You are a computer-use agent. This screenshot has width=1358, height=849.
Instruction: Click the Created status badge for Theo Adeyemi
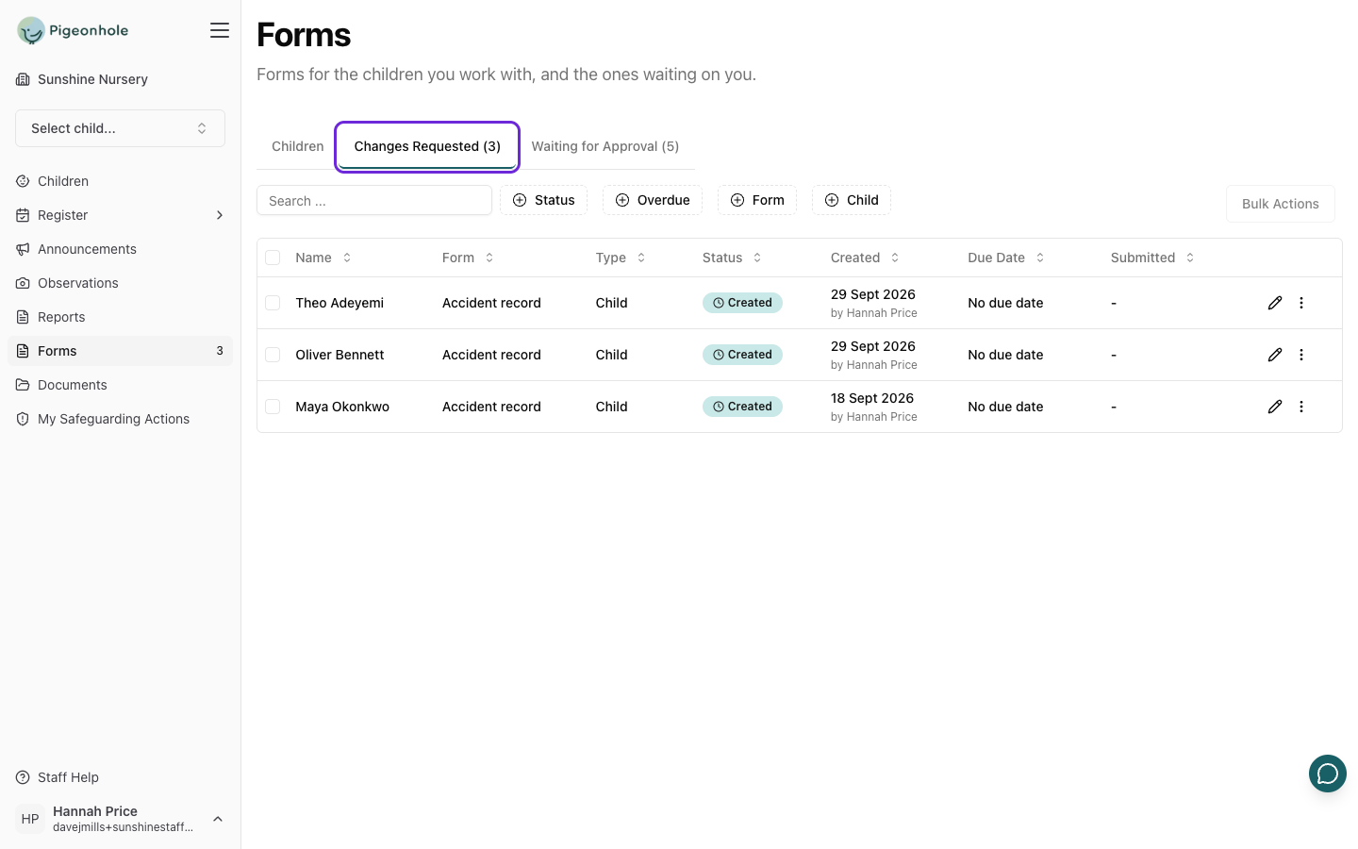[x=742, y=303]
